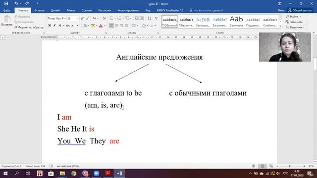317x178 pixels.
Task: Open the font name dropdown (Times New Roman)
Action: click(x=65, y=18)
